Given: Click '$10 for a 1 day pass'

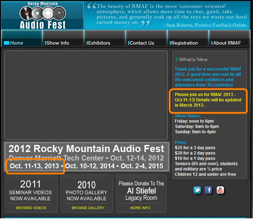Looking at the screenshot, I should coord(195,158).
